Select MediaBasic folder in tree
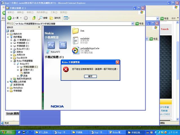Screen dimensions: 180x135 (18, 88)
